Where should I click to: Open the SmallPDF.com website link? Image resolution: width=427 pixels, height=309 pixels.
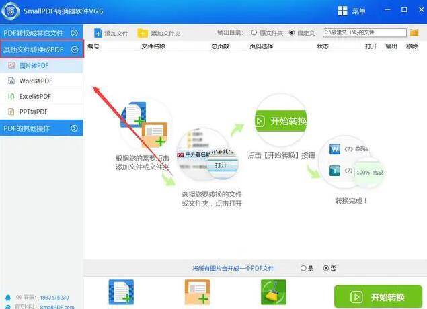click(x=57, y=306)
